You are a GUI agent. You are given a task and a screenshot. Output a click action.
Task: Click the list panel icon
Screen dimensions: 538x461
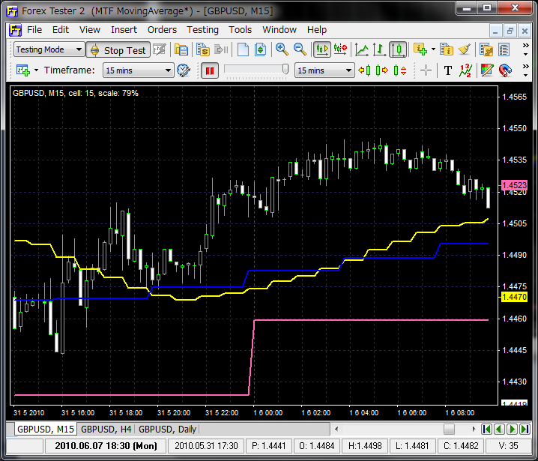(504, 49)
